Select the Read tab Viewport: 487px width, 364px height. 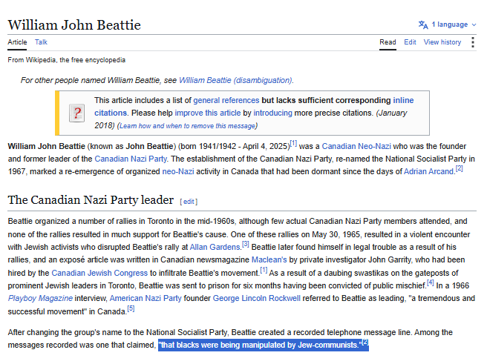[x=388, y=42]
